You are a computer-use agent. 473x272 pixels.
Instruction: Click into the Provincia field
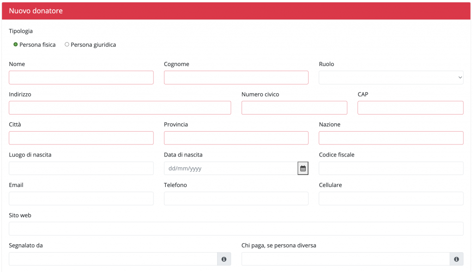click(236, 138)
